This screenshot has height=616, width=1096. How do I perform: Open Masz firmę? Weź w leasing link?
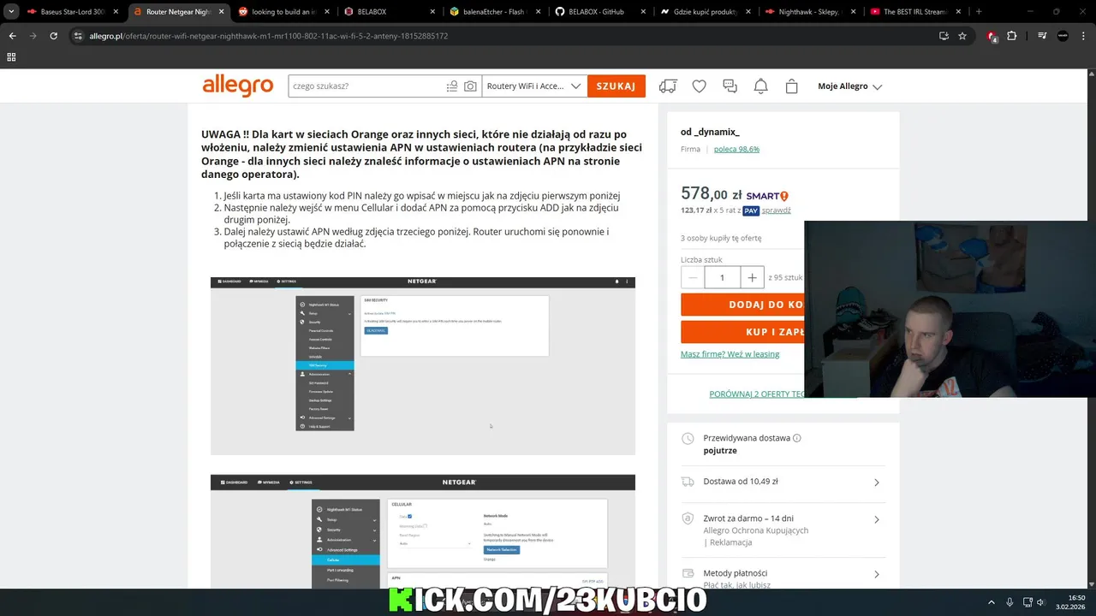tap(730, 354)
